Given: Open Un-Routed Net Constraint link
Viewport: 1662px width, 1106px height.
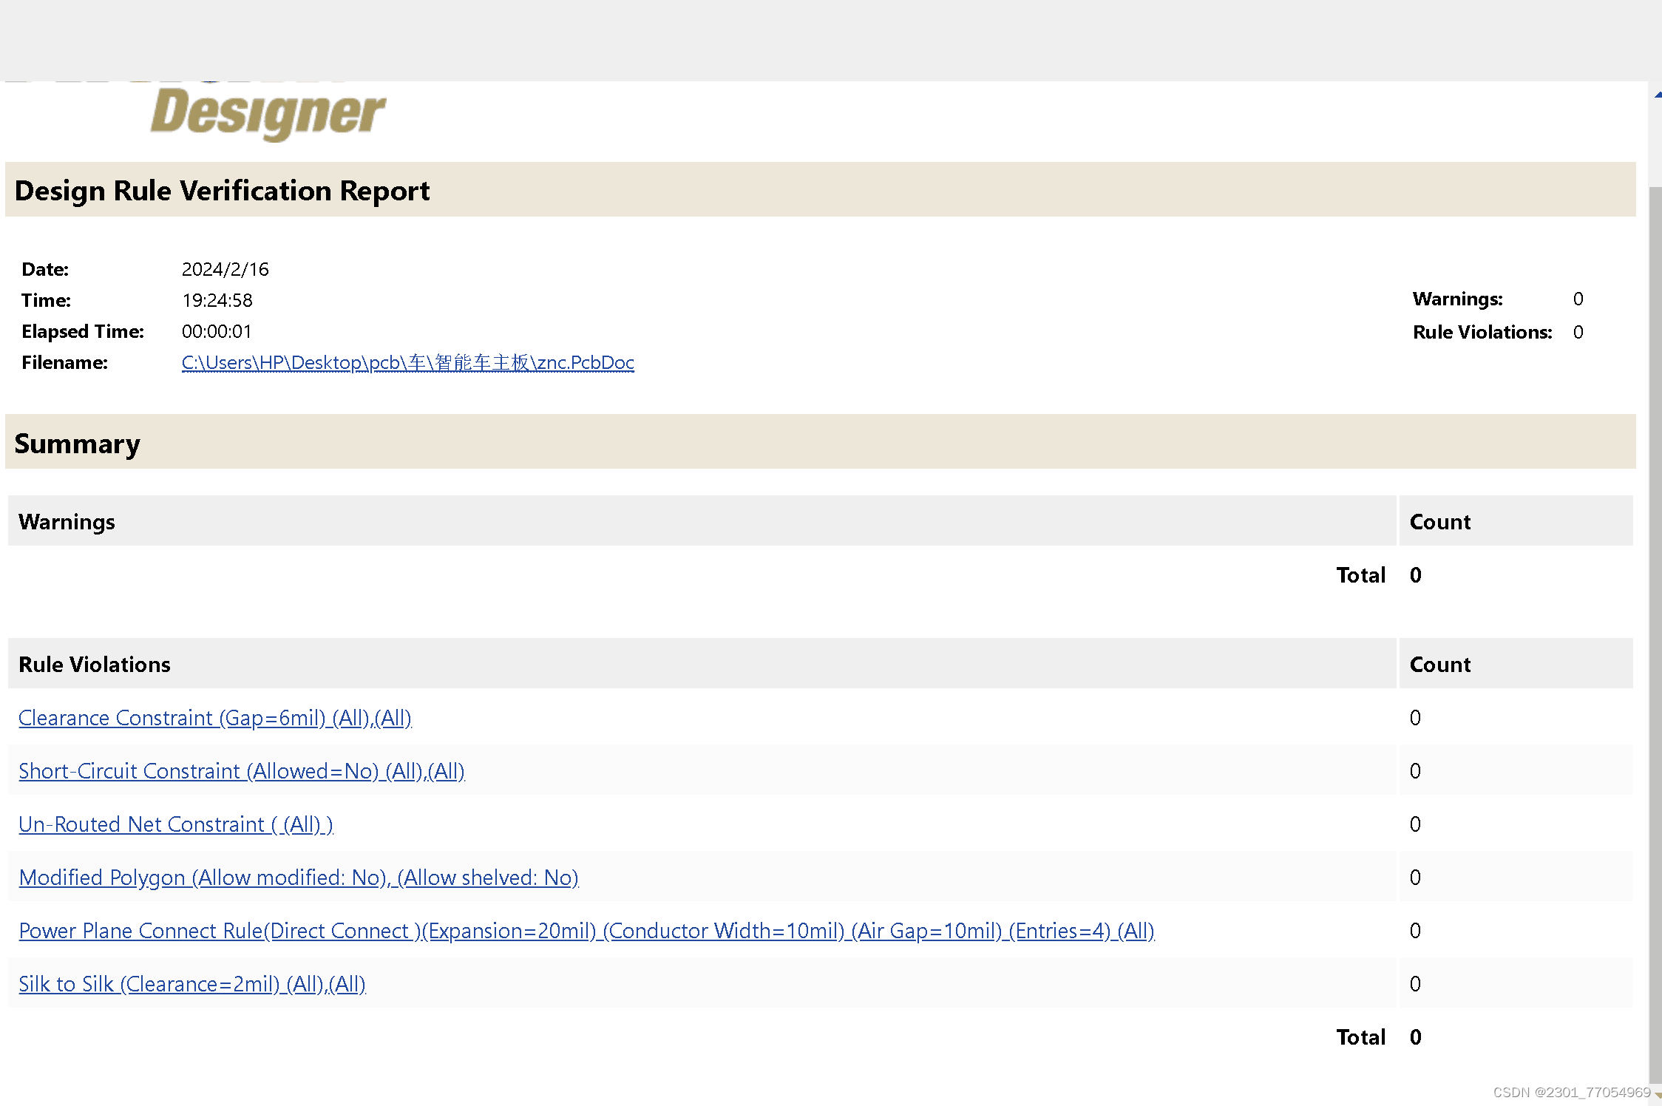Looking at the screenshot, I should tap(175, 824).
